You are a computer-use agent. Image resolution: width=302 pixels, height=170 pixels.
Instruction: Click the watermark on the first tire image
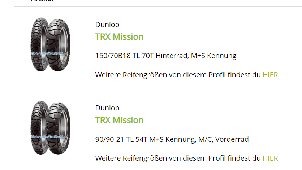(x=49, y=53)
